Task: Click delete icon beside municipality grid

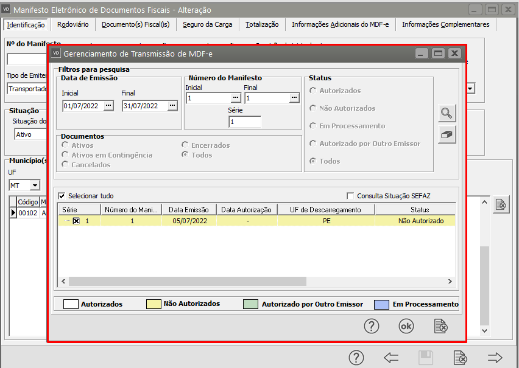Action: pyautogui.click(x=500, y=205)
